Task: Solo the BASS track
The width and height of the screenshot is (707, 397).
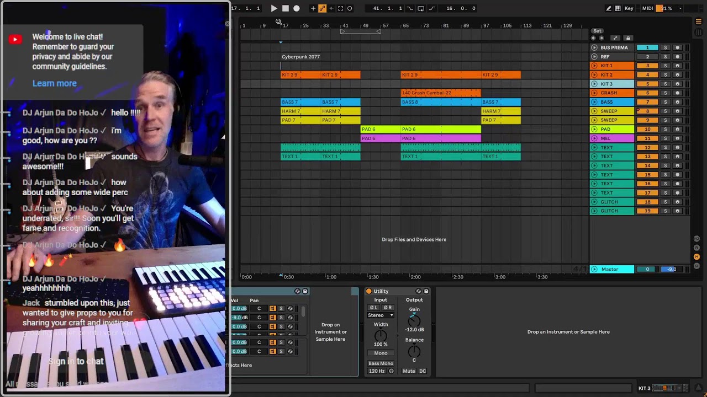Action: [666, 102]
